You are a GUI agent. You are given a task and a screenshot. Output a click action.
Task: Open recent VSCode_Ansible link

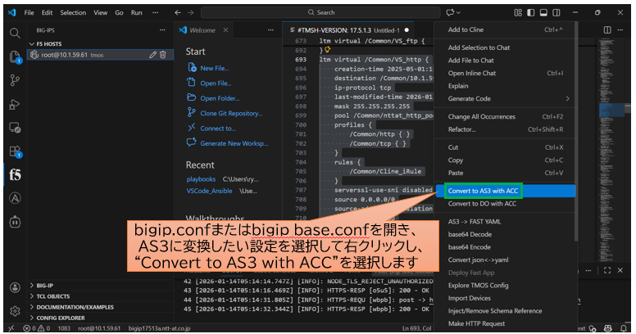[x=209, y=191]
